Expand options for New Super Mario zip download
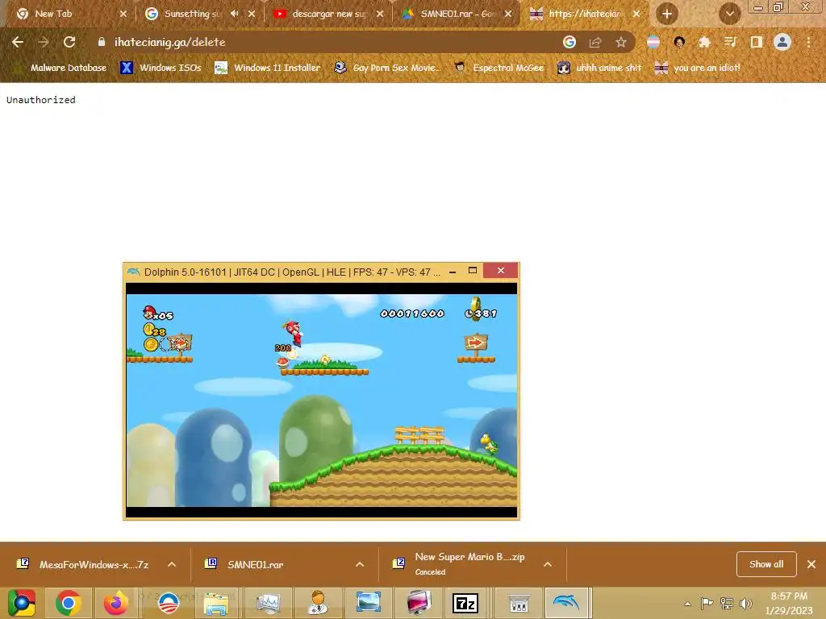Image resolution: width=826 pixels, height=619 pixels. 548,564
